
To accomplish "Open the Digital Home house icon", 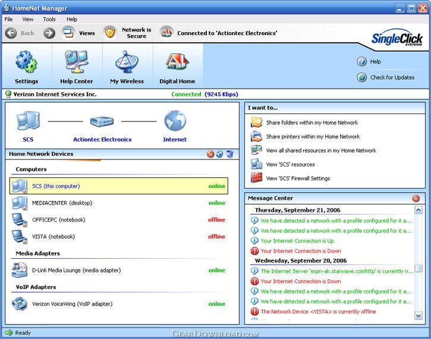I will tap(177, 62).
